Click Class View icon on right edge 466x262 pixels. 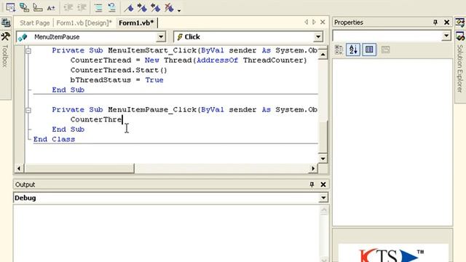coord(460,23)
